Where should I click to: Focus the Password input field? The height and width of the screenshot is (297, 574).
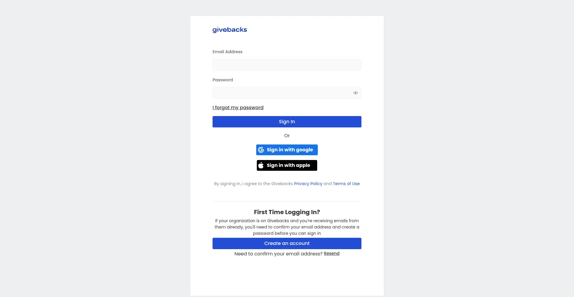(x=281, y=93)
